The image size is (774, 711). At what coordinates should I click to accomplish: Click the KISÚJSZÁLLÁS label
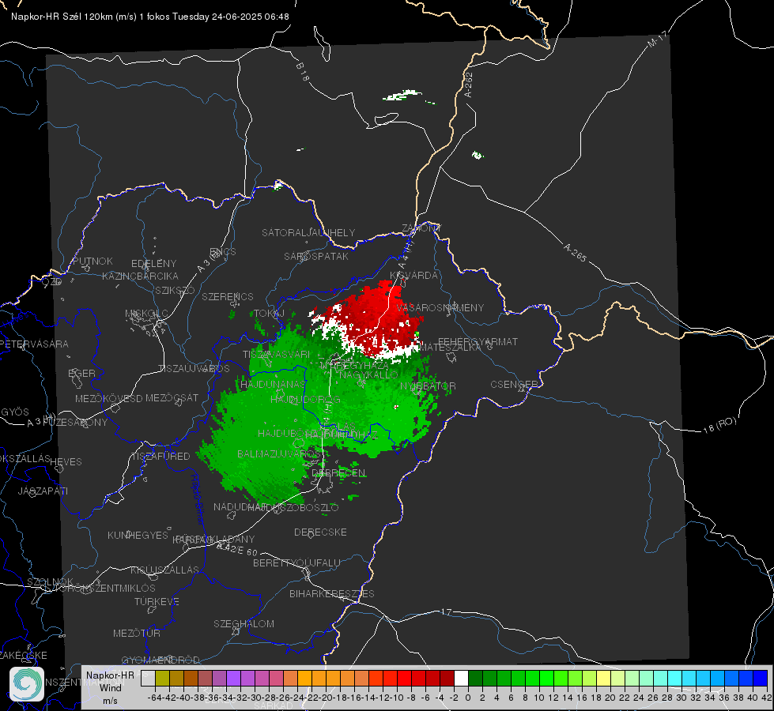pyautogui.click(x=165, y=570)
